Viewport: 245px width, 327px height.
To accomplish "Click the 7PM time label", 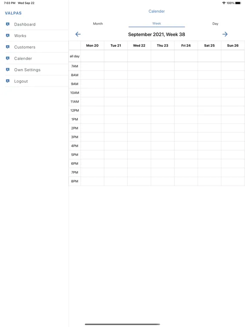I will [x=74, y=172].
